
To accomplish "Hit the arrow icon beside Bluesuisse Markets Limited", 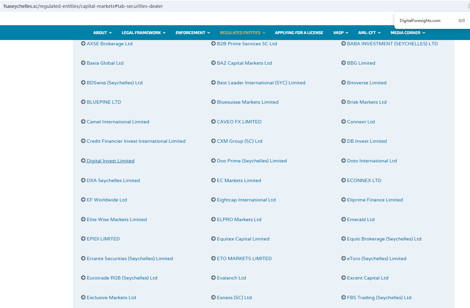I will tap(213, 102).
